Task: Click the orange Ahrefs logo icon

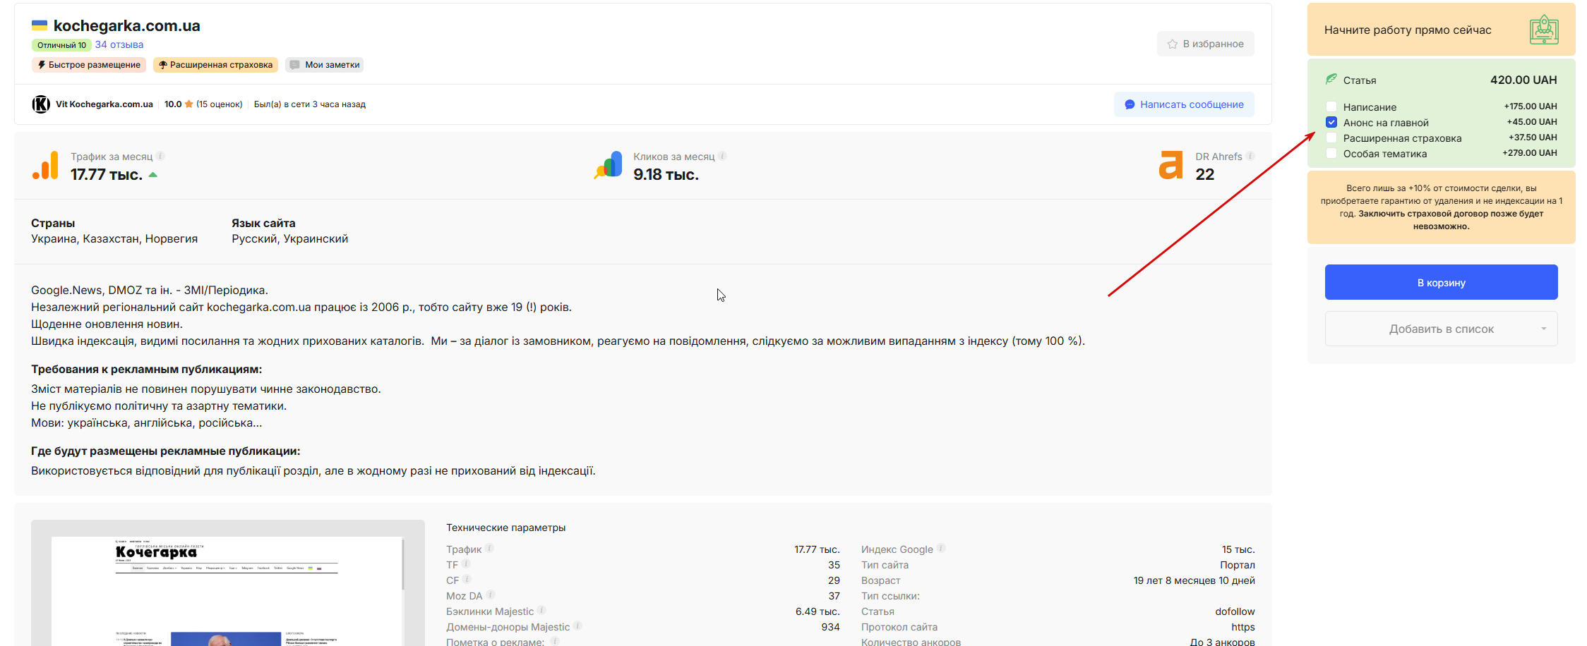Action: pyautogui.click(x=1170, y=166)
